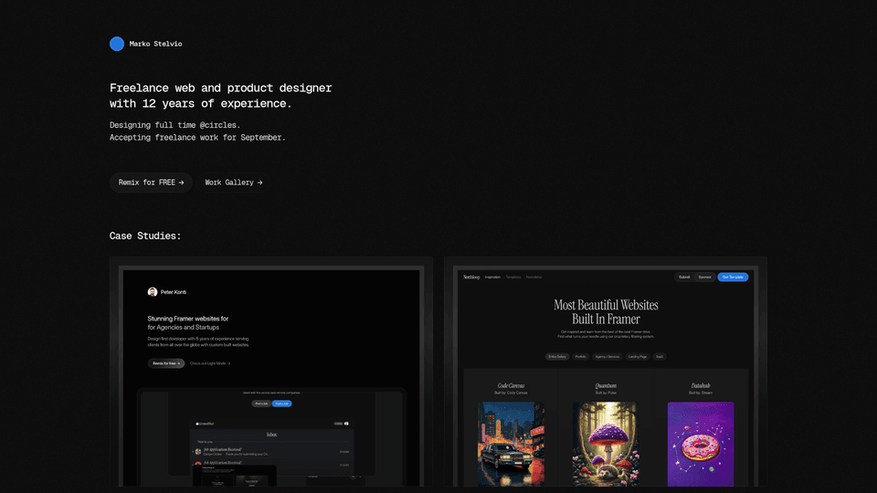Click the blue circle logo beside Marko Stelvio
This screenshot has width=877, height=493.
pos(117,44)
